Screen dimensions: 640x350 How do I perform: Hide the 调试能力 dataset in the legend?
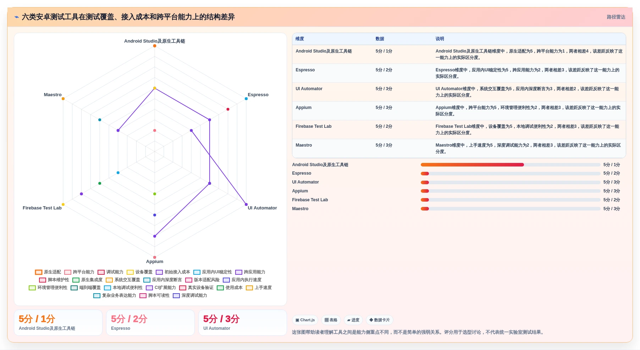(x=110, y=272)
